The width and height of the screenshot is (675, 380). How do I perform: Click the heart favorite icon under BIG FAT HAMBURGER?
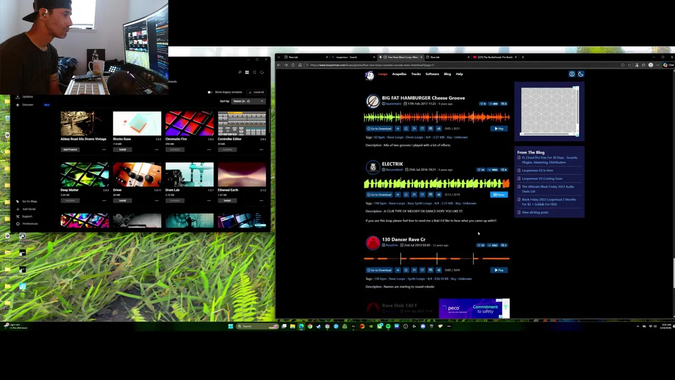click(x=422, y=128)
